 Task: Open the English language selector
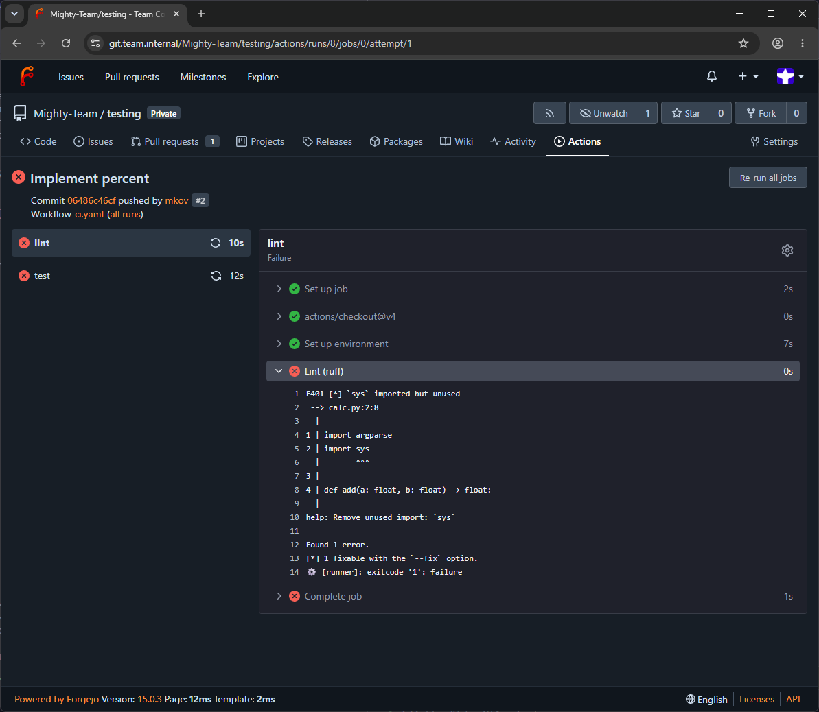pos(706,699)
